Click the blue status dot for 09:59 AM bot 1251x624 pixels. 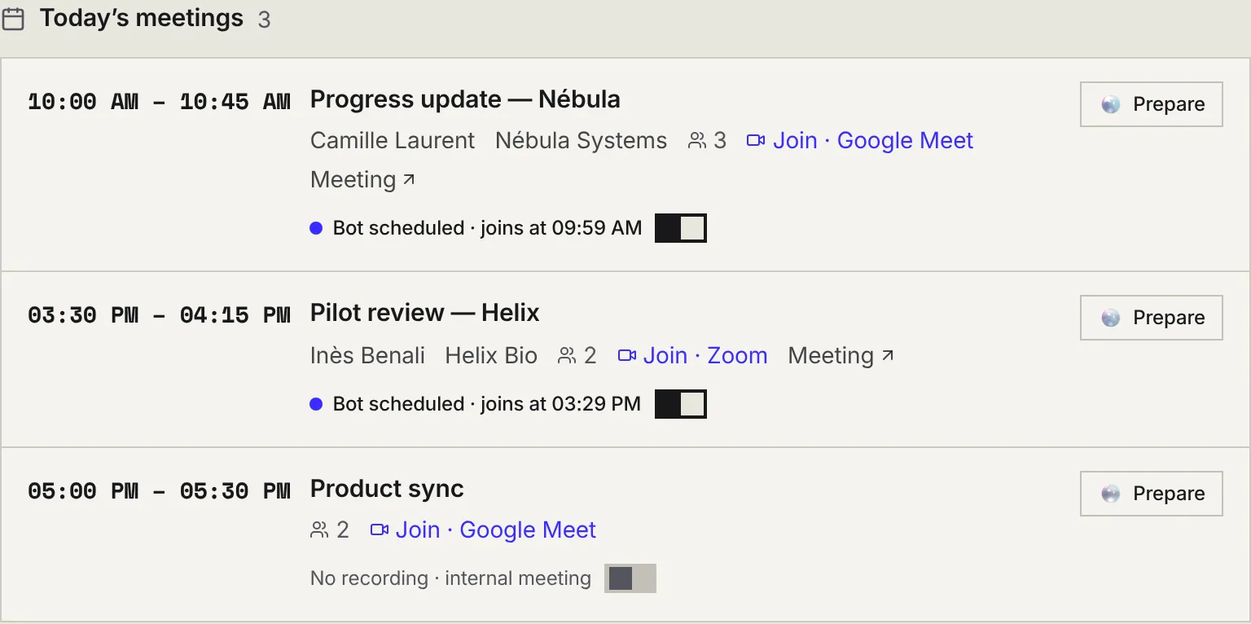(x=316, y=228)
